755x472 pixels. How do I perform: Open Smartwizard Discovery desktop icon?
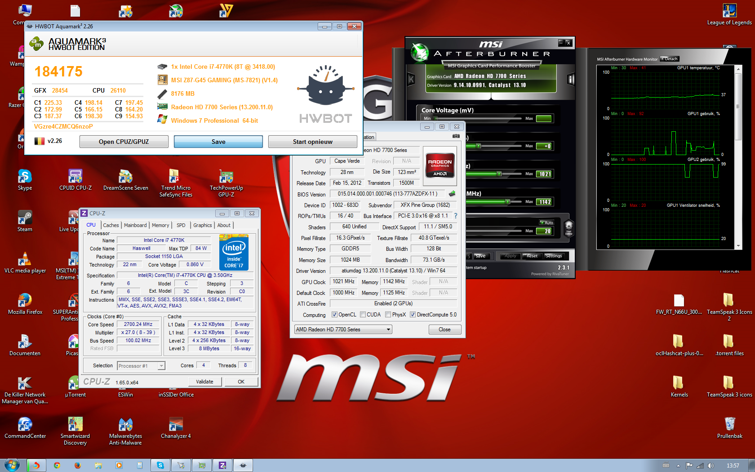coord(75,431)
